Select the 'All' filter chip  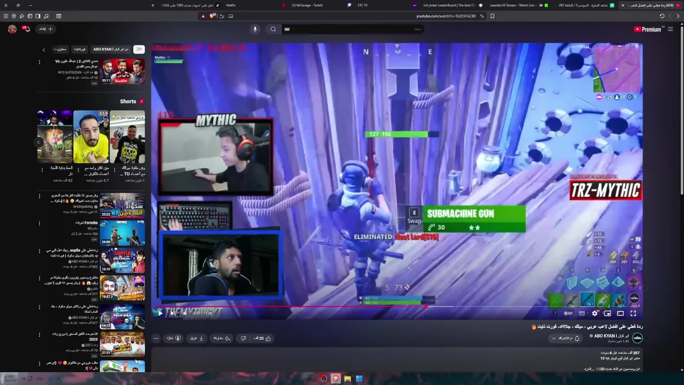click(139, 49)
